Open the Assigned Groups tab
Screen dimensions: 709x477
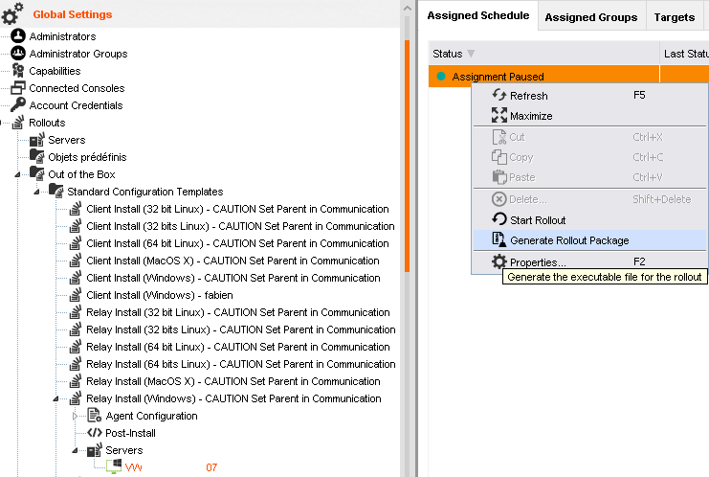pyautogui.click(x=591, y=17)
